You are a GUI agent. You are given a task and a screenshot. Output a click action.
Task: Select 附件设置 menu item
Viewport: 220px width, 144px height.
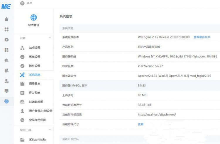click(x=34, y=66)
